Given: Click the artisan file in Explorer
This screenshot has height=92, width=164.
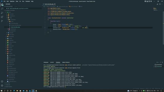Looking at the screenshot, I should coord(11,66).
